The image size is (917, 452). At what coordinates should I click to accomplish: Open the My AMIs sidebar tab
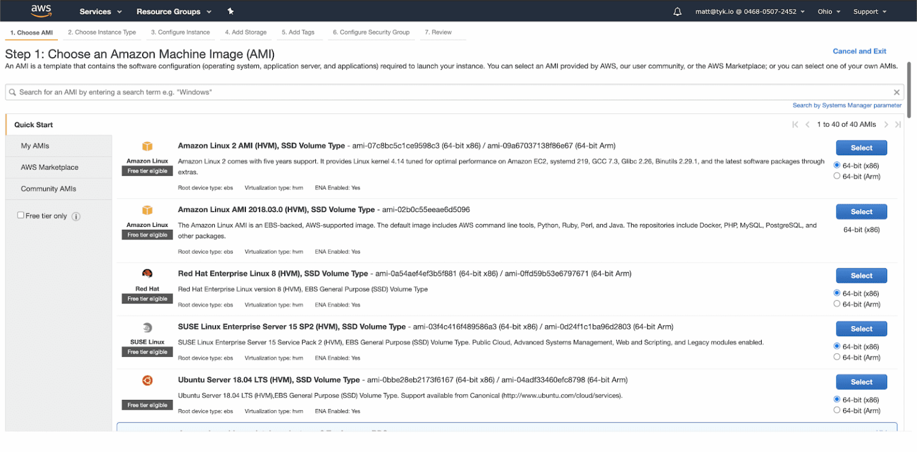59,146
